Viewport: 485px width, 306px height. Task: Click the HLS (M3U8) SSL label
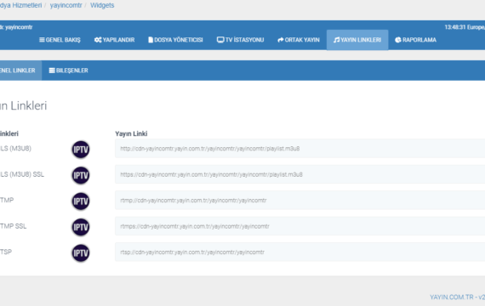(22, 174)
